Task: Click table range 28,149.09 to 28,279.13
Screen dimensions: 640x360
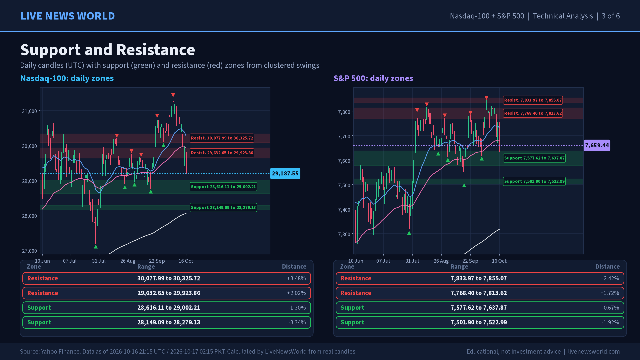Action: pyautogui.click(x=169, y=322)
